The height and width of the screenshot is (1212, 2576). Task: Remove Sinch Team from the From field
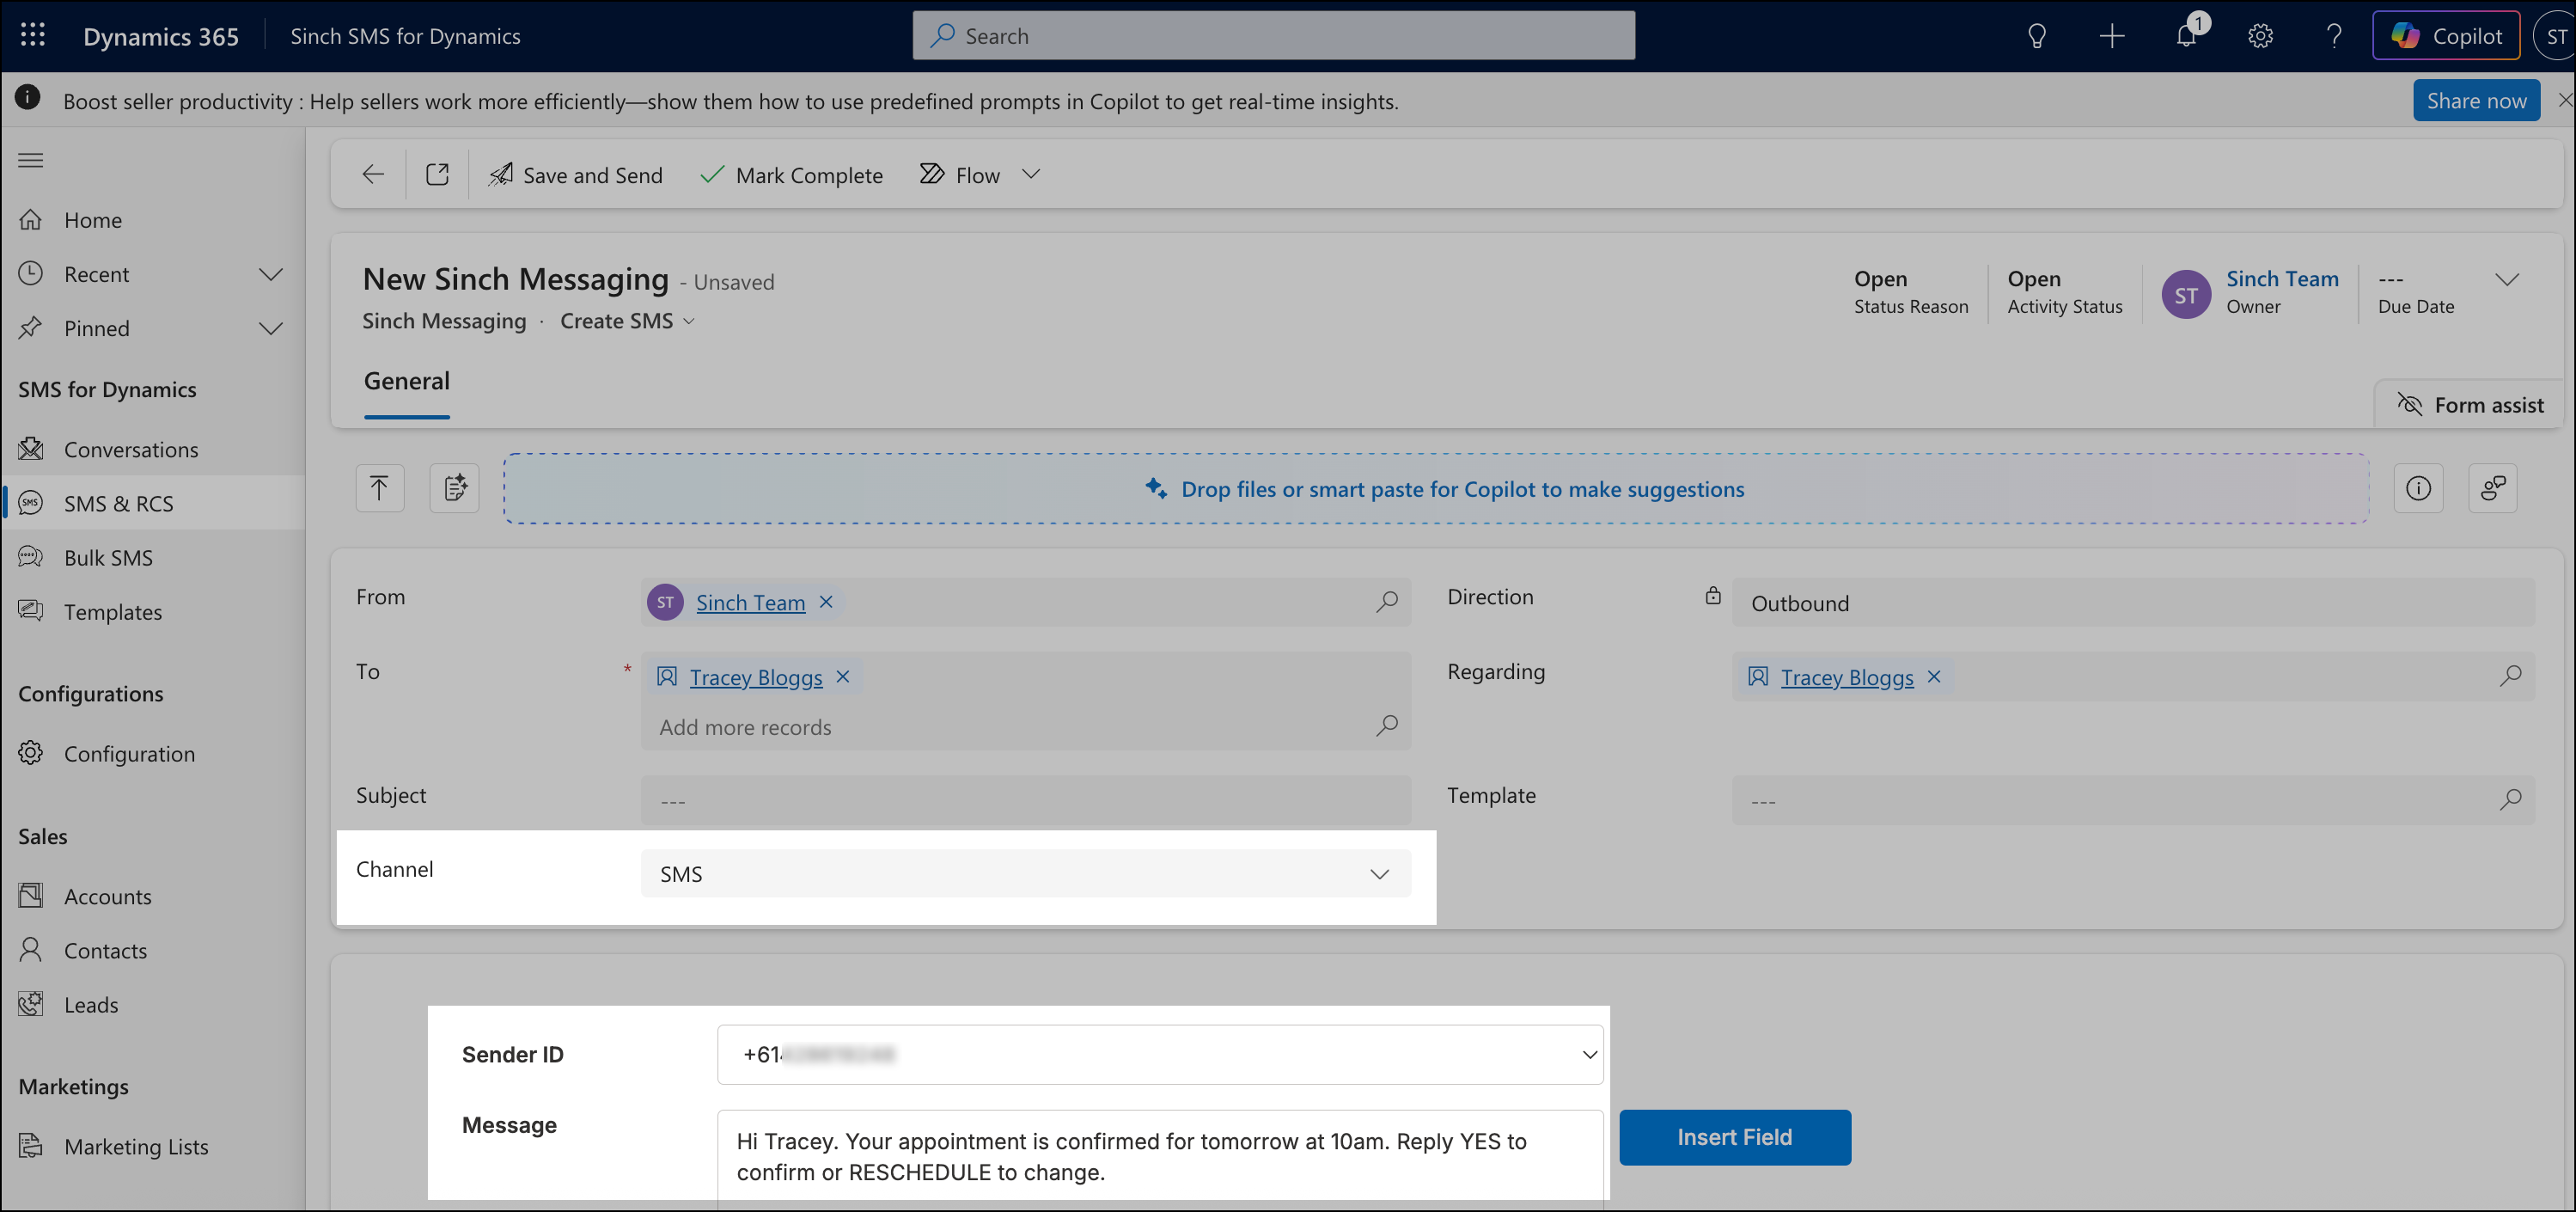click(826, 602)
